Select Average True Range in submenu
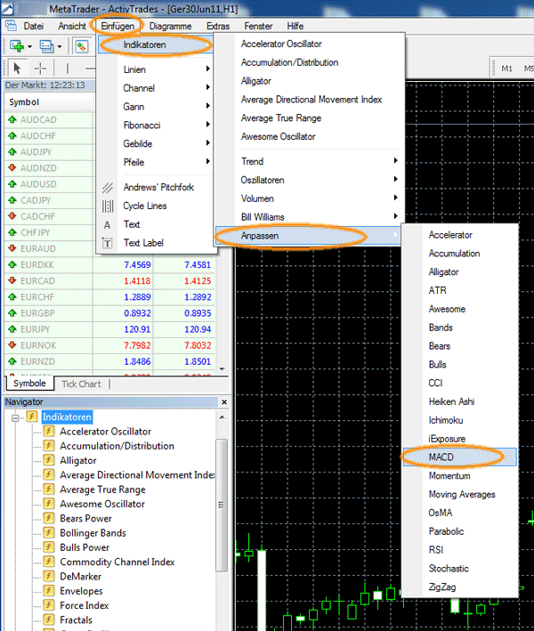Image resolution: width=534 pixels, height=631 pixels. [x=309, y=117]
